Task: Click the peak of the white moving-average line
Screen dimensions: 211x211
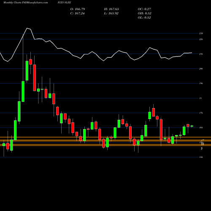Action: pos(27,28)
